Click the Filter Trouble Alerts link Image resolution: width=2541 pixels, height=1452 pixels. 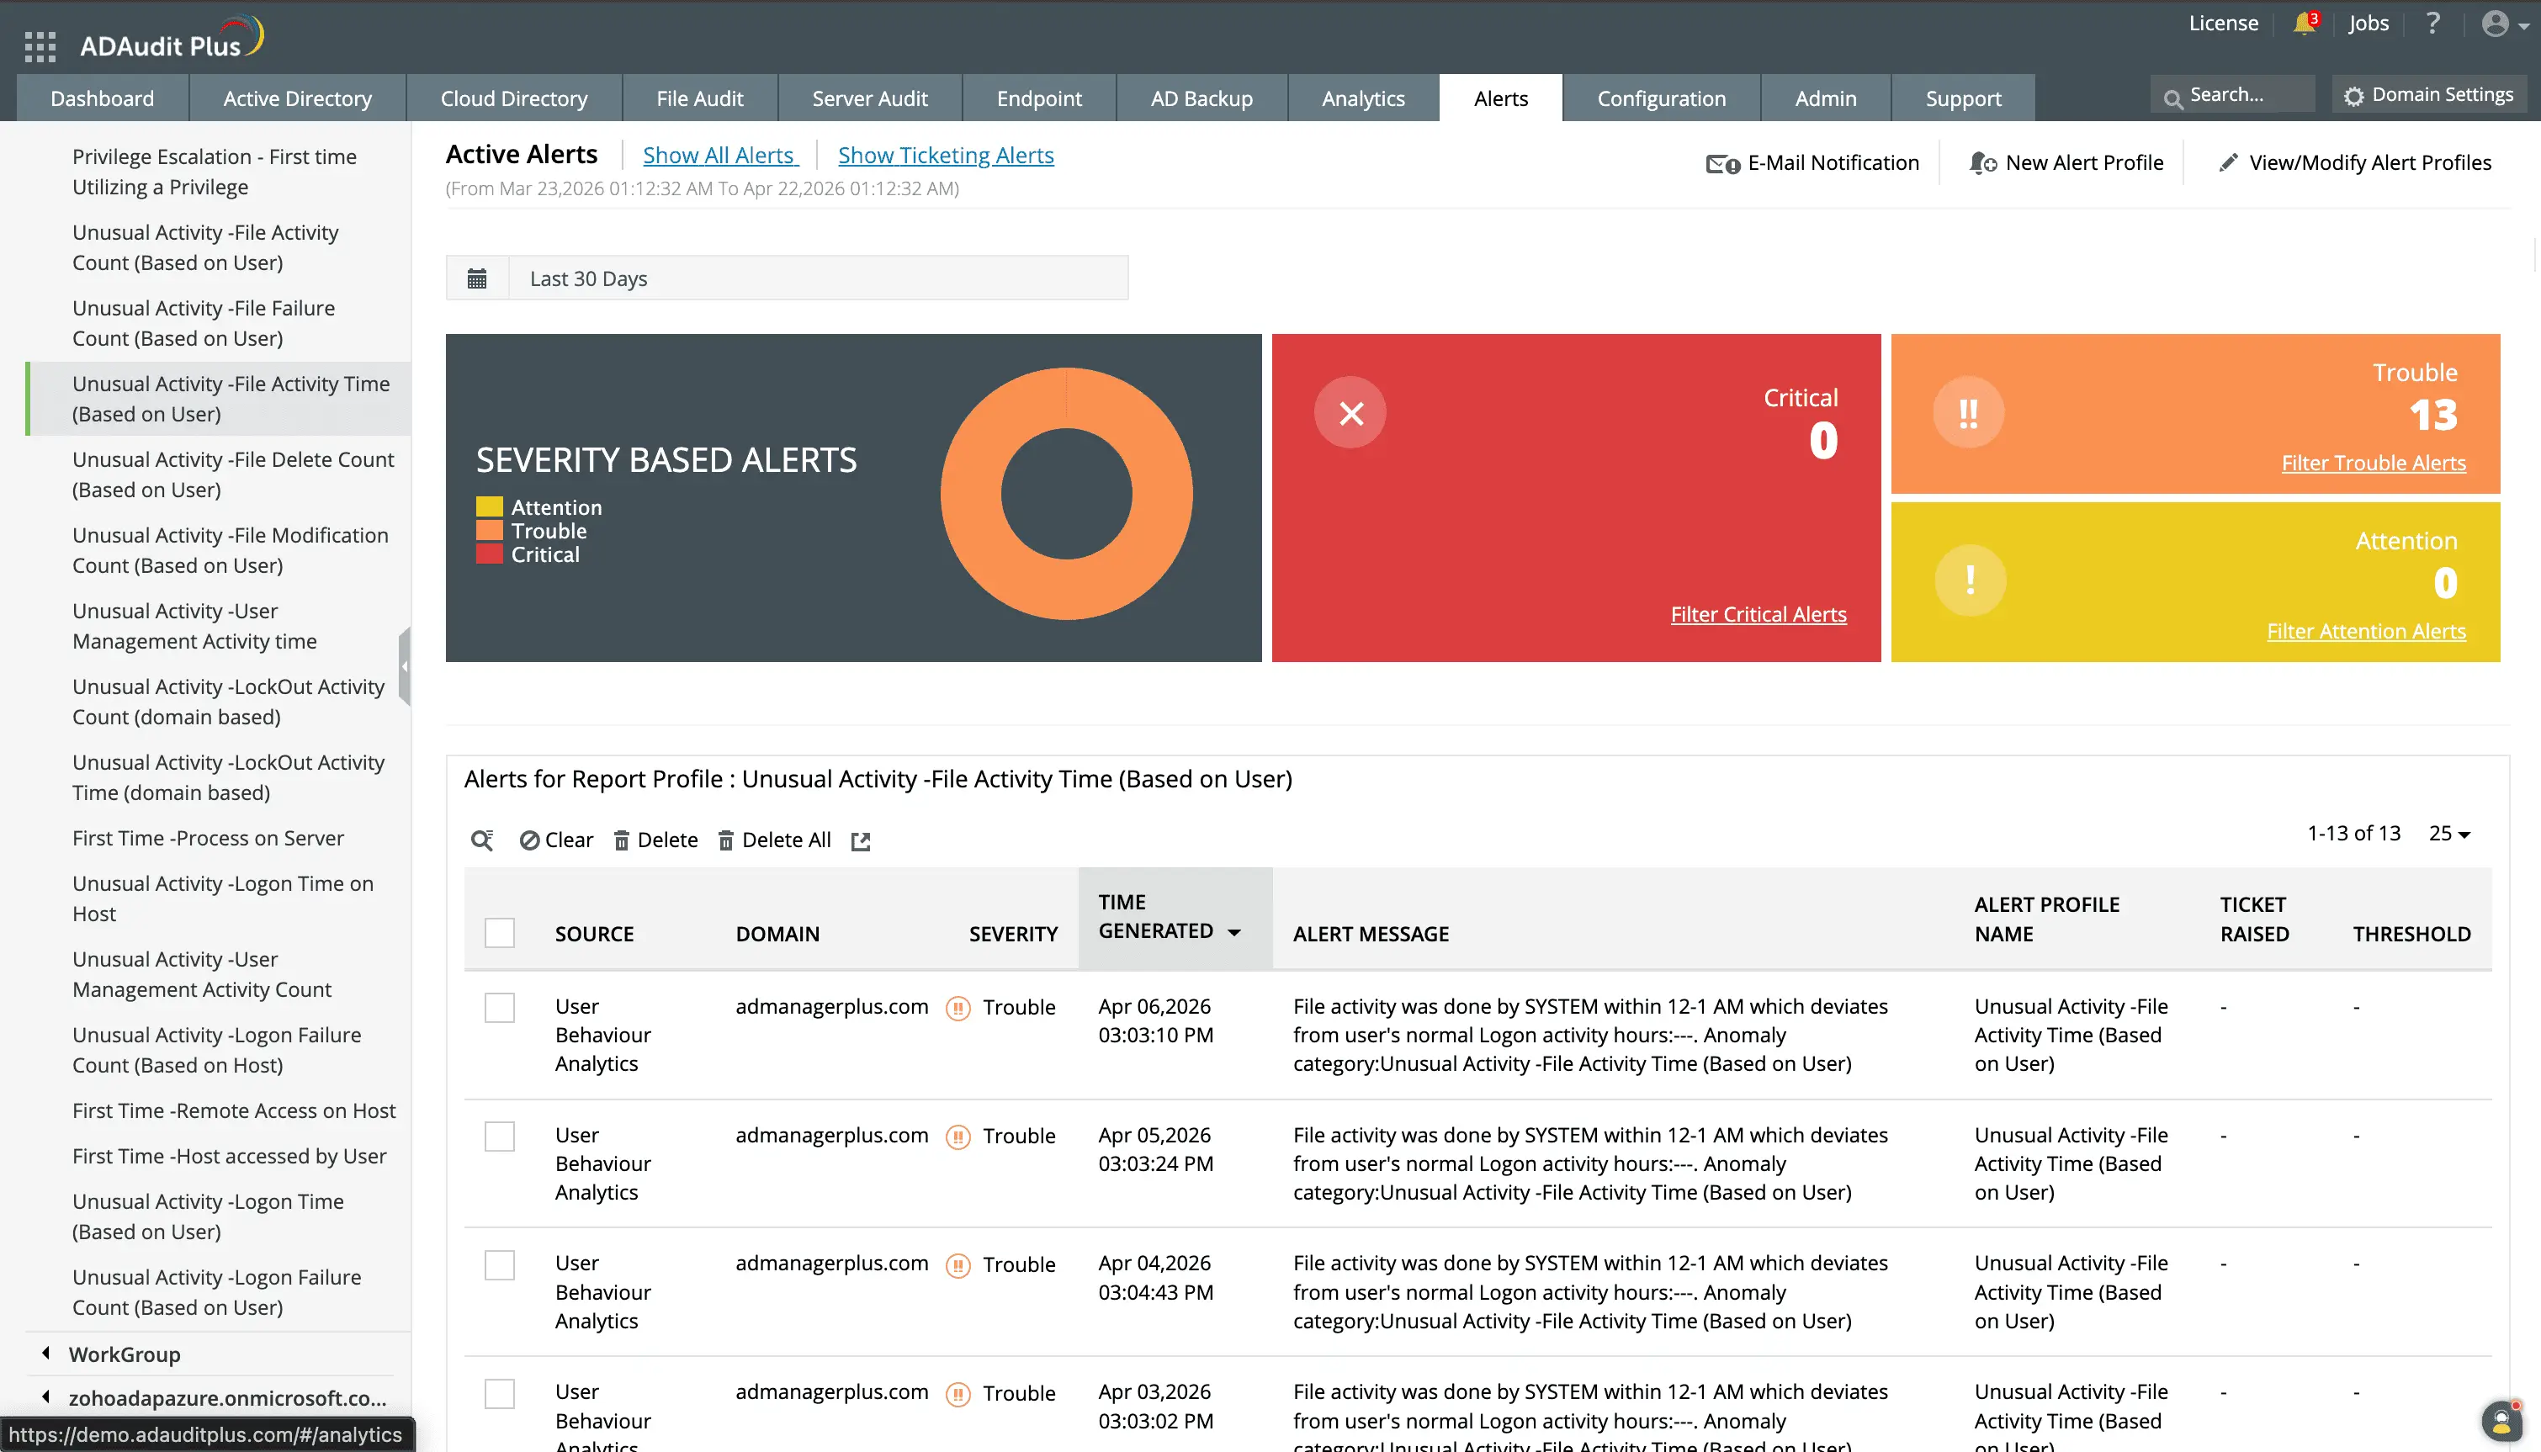coord(2374,463)
